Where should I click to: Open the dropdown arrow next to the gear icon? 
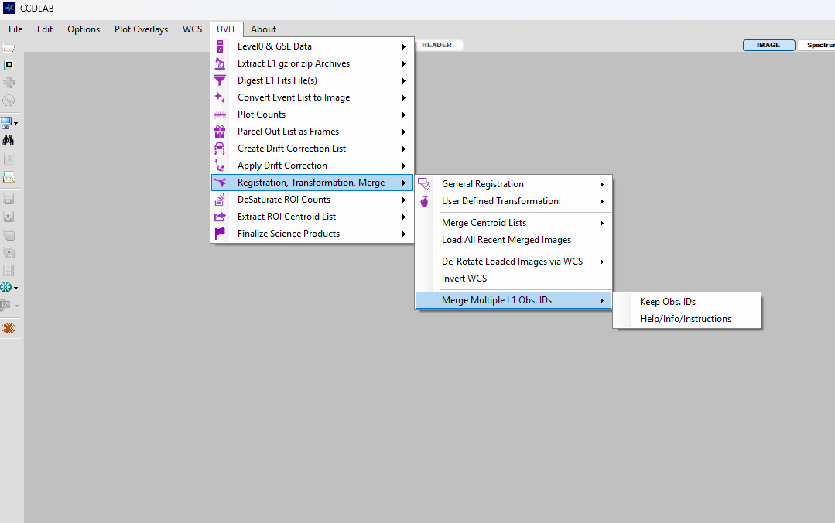[16, 288]
